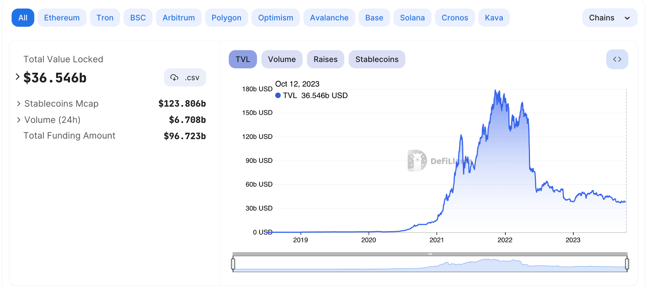
Task: Click the 90b USD y-axis label
Action: click(259, 161)
